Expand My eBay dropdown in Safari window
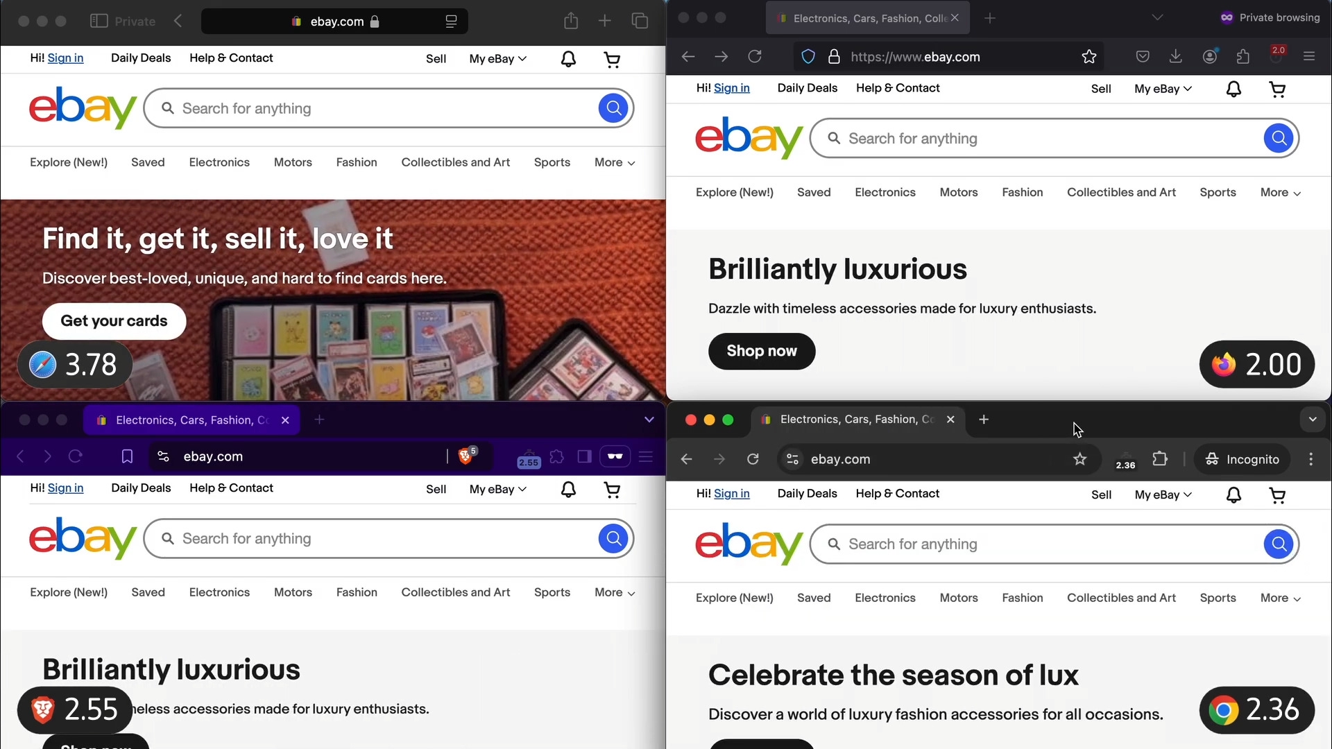1332x749 pixels. tap(497, 59)
